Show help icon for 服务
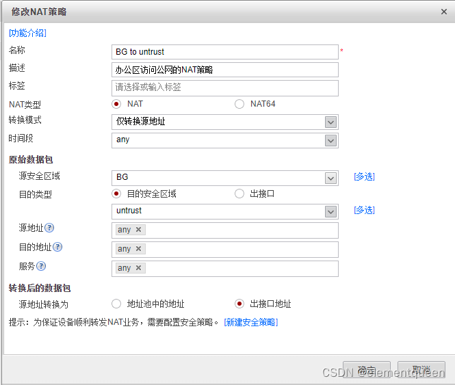 [41, 266]
